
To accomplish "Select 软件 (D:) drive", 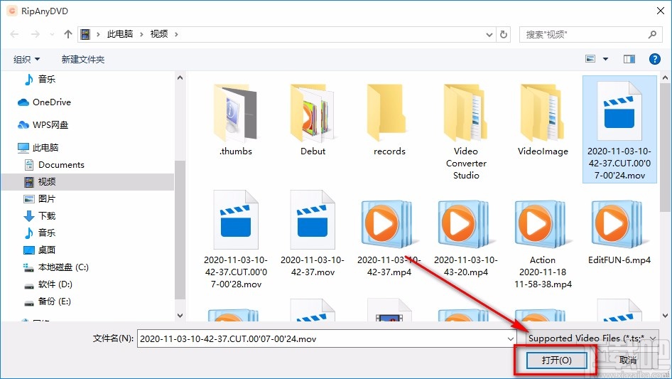I will (x=48, y=284).
